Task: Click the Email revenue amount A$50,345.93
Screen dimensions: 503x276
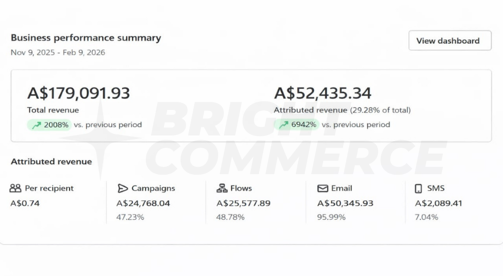Action: click(x=345, y=203)
